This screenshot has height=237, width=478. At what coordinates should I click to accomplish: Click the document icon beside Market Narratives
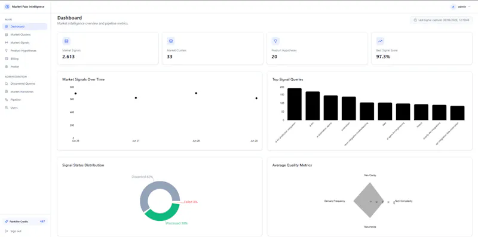(7, 91)
